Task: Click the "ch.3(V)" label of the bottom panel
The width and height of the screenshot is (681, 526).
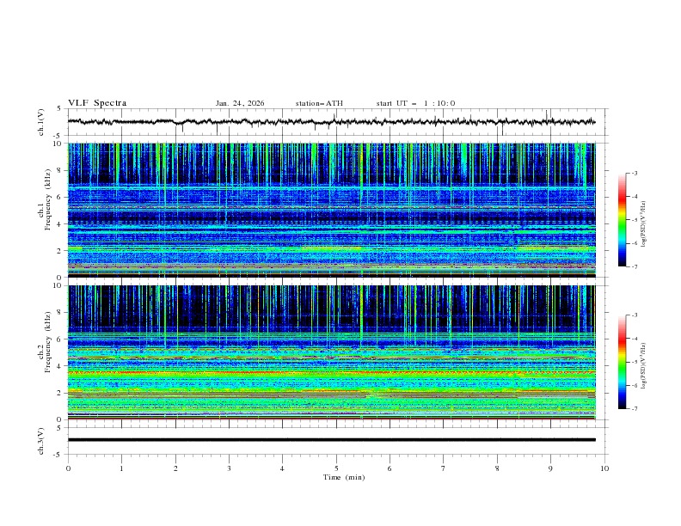Action: pos(41,440)
